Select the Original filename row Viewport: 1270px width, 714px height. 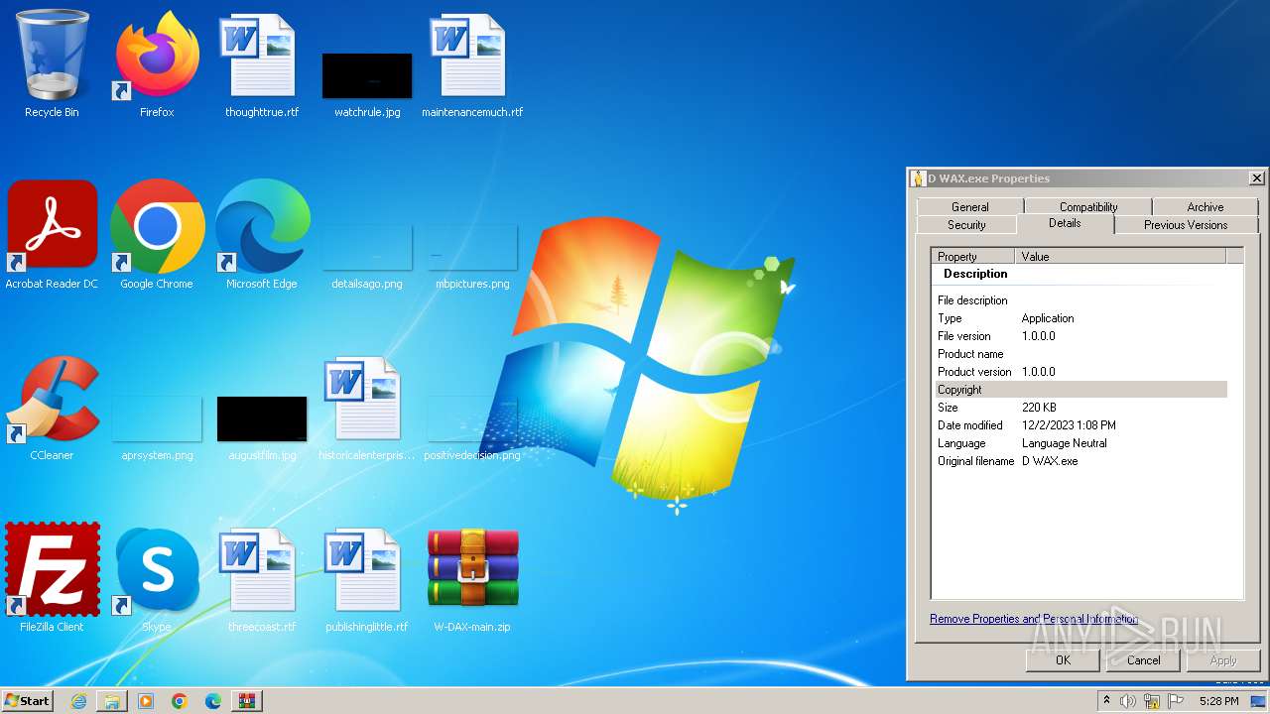(x=1081, y=461)
